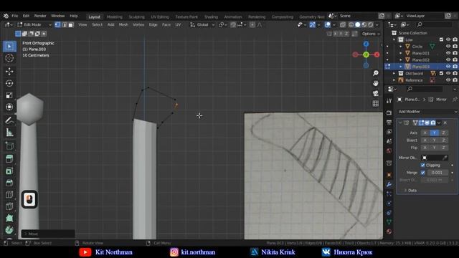This screenshot has height=258, width=459.
Task: Toggle Mirror Axis X button
Action: (425, 133)
